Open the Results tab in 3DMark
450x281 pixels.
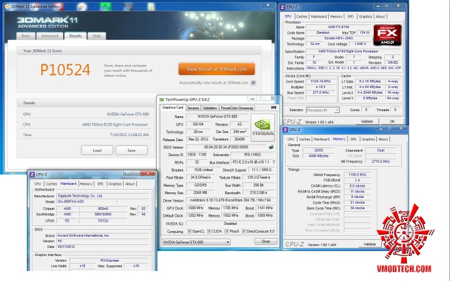(x=75, y=36)
